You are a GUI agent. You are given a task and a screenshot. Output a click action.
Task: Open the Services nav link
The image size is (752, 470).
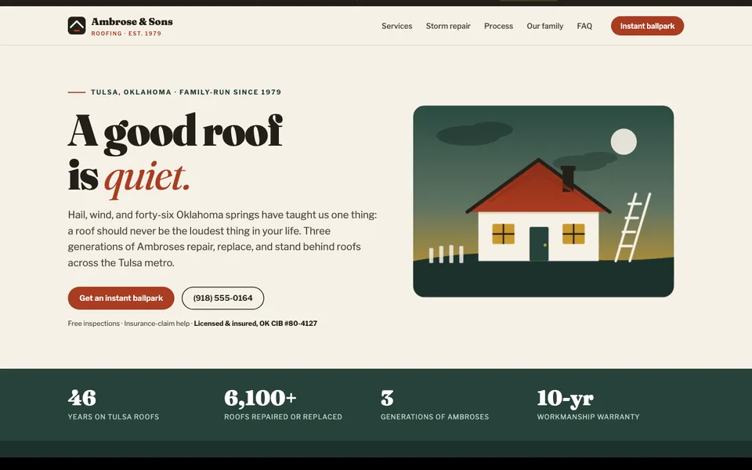[x=396, y=26]
